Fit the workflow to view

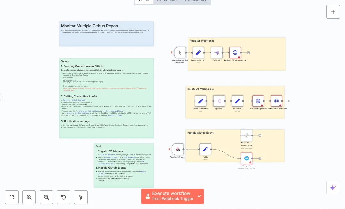coord(12,197)
